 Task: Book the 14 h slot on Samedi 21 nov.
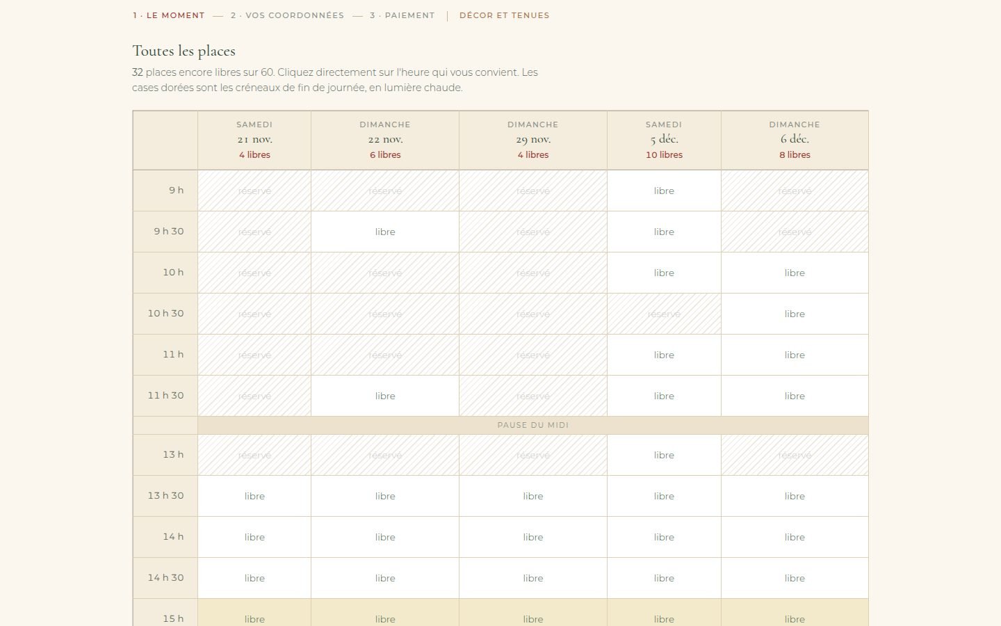(x=254, y=537)
